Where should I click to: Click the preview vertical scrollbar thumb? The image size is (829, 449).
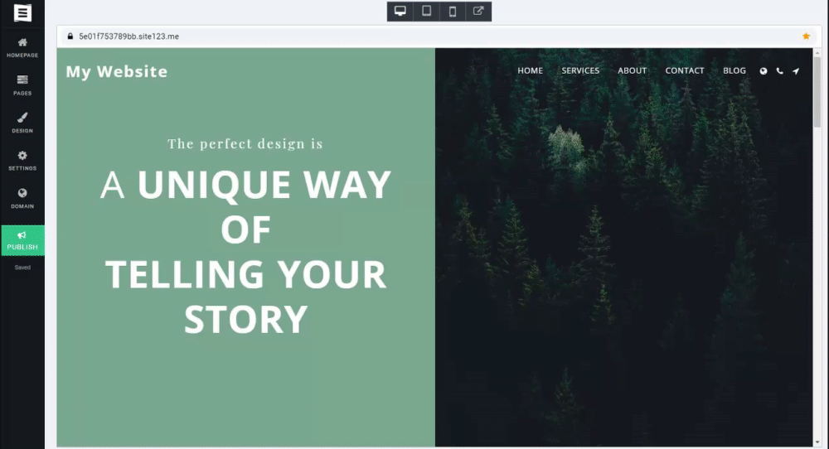pyautogui.click(x=817, y=92)
